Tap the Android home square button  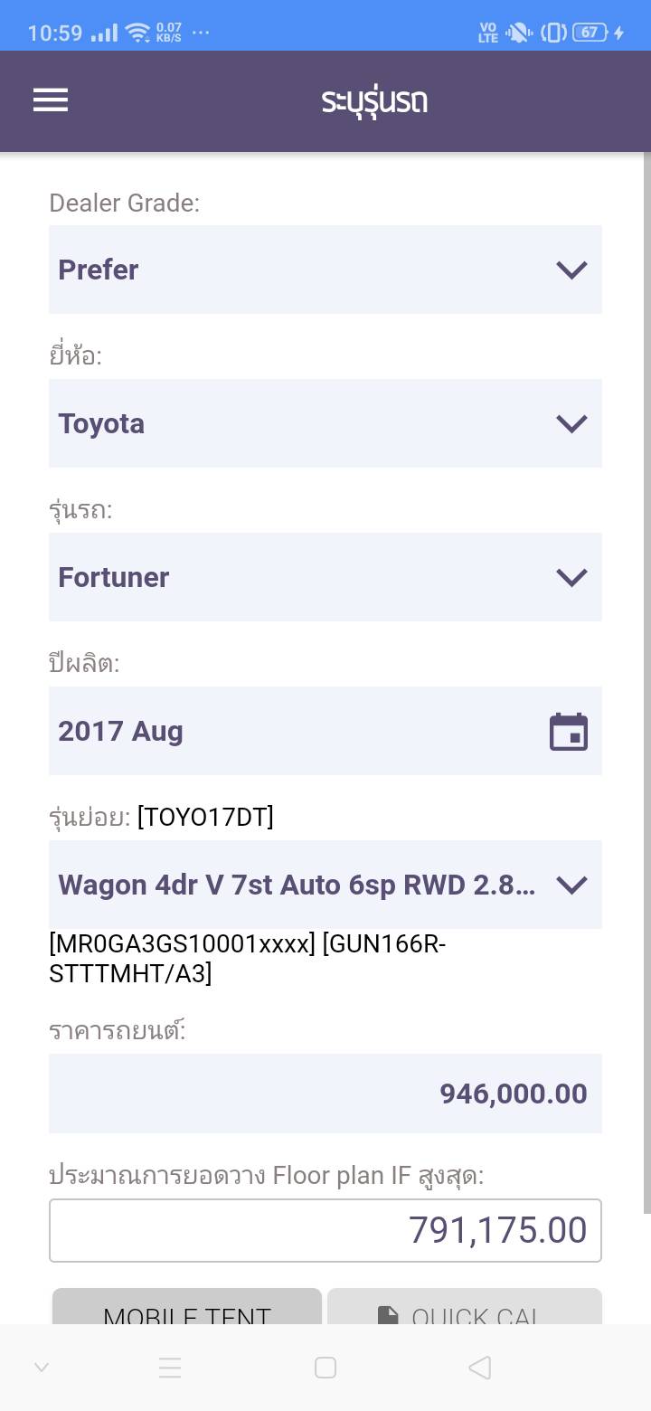pyautogui.click(x=325, y=1368)
